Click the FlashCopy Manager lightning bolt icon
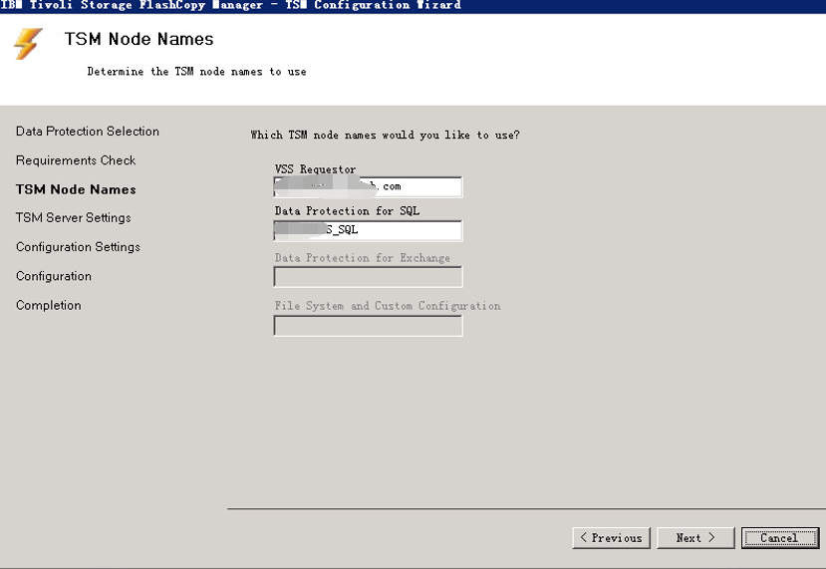The image size is (826, 569). pyautogui.click(x=28, y=44)
